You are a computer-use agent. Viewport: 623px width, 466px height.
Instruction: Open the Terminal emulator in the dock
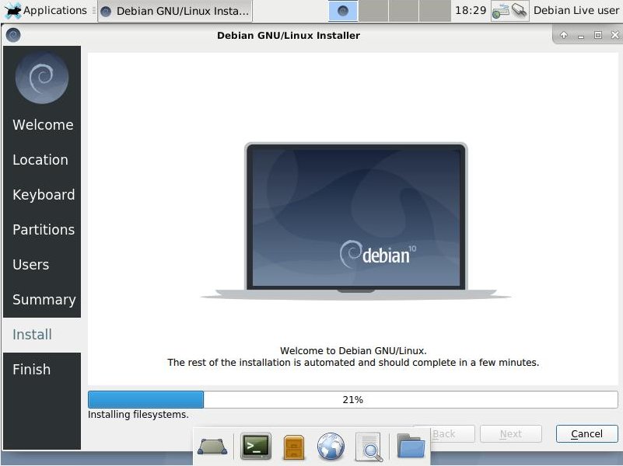pos(255,447)
